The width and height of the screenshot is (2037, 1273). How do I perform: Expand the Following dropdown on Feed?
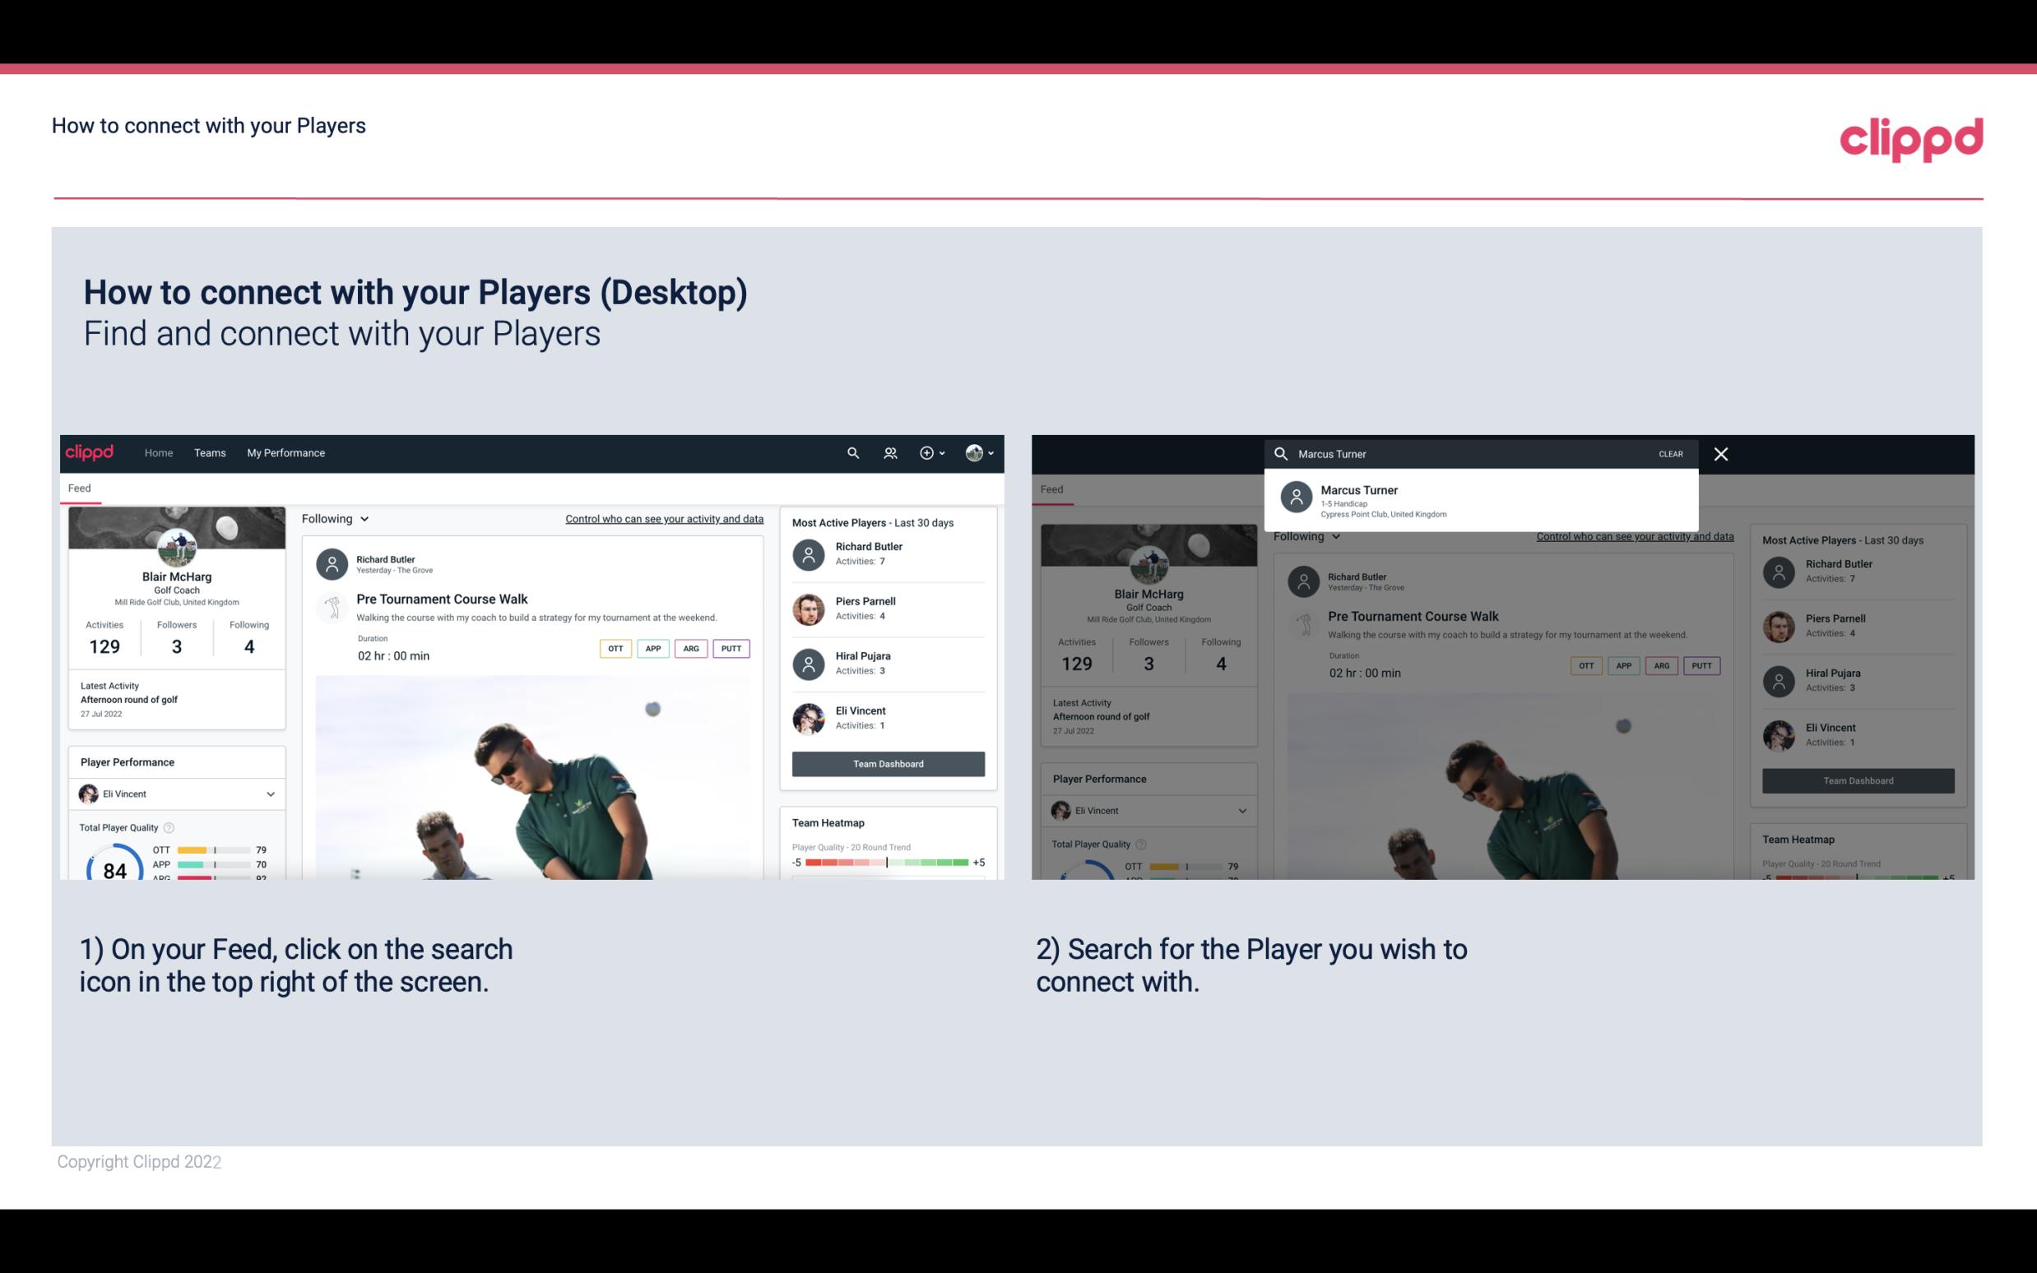click(336, 518)
